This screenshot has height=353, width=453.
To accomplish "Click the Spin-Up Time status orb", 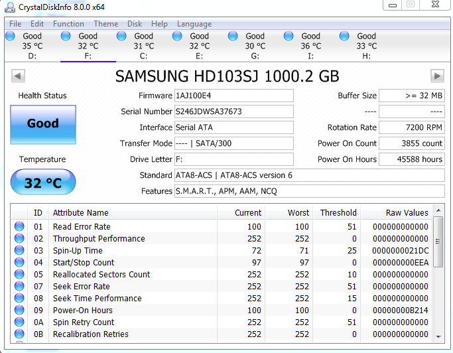I will [x=19, y=251].
